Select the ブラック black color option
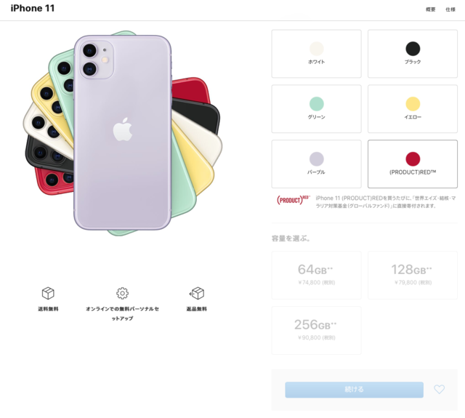Image resolution: width=465 pixels, height=418 pixels. point(413,54)
